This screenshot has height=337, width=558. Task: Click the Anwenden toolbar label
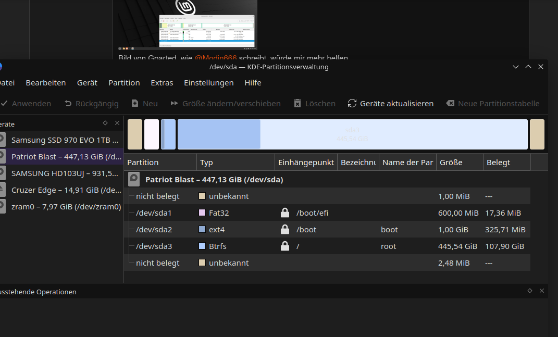[31, 104]
